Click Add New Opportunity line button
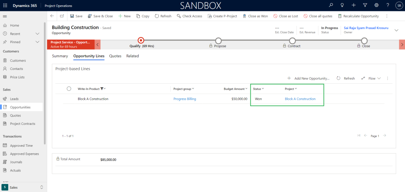 [308, 78]
